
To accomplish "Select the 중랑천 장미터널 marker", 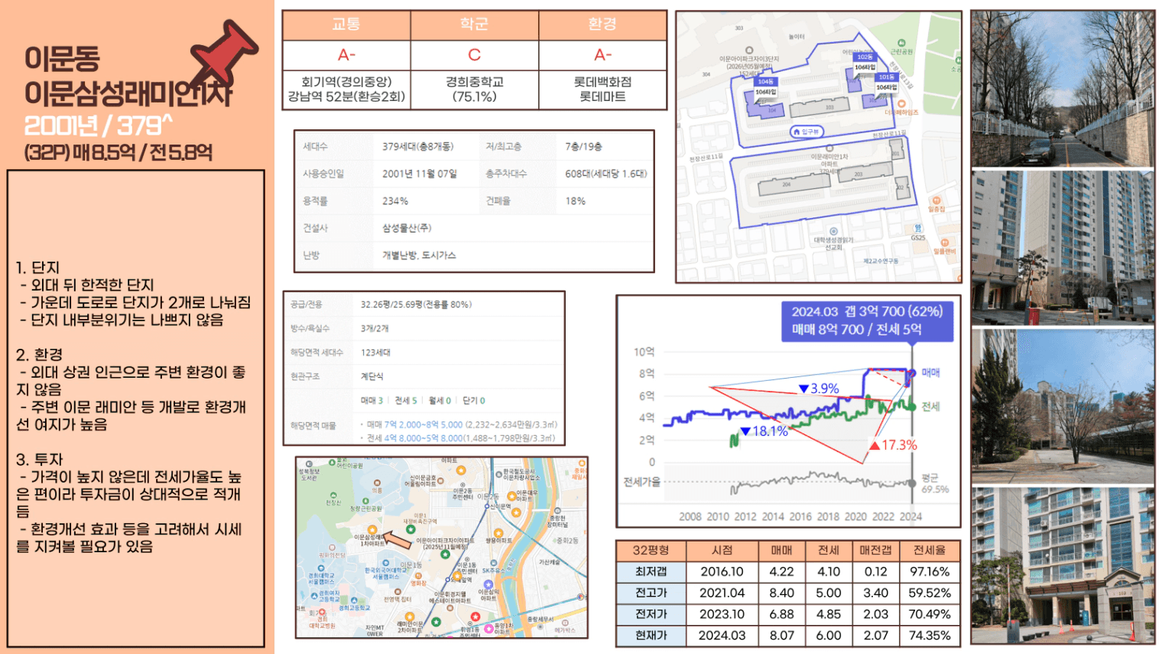I will [557, 510].
